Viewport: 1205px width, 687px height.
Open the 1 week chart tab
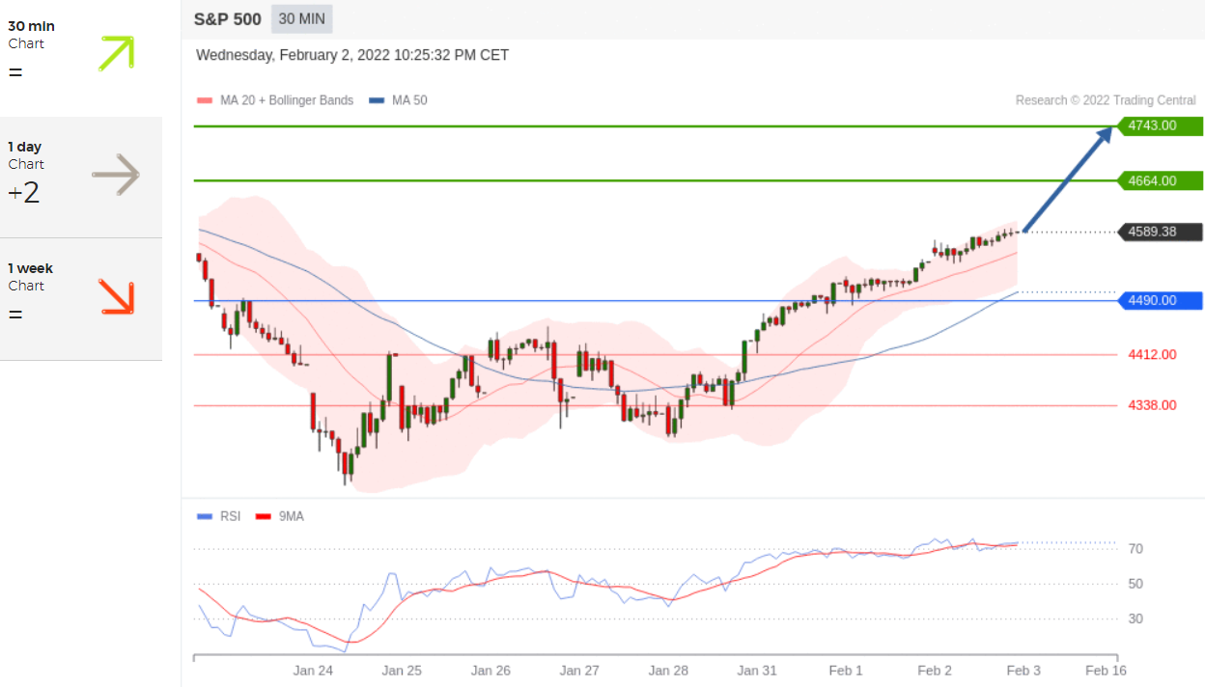pyautogui.click(x=80, y=299)
